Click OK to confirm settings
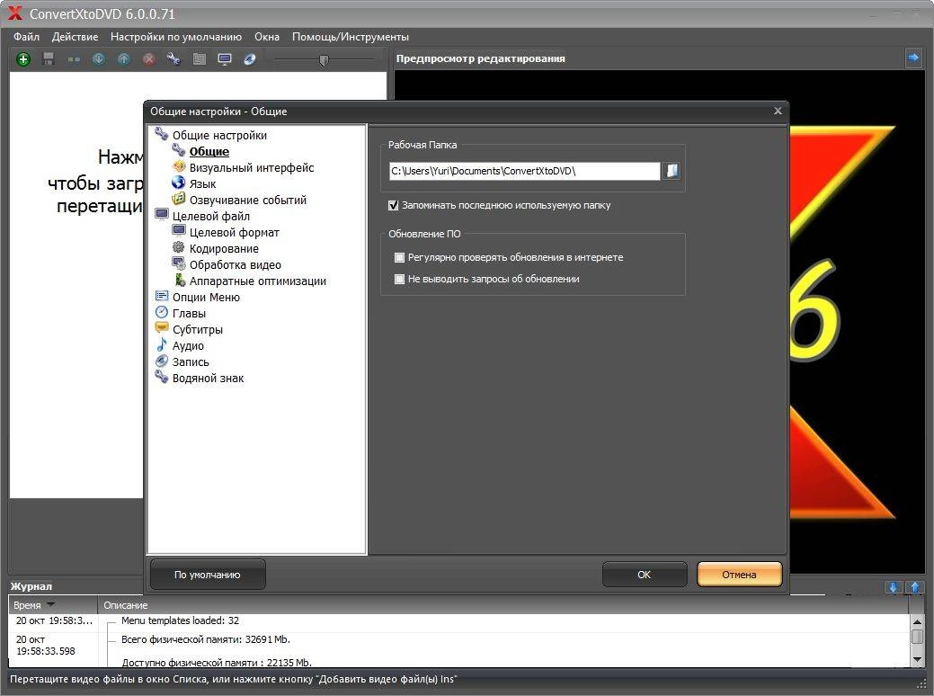 (x=645, y=575)
